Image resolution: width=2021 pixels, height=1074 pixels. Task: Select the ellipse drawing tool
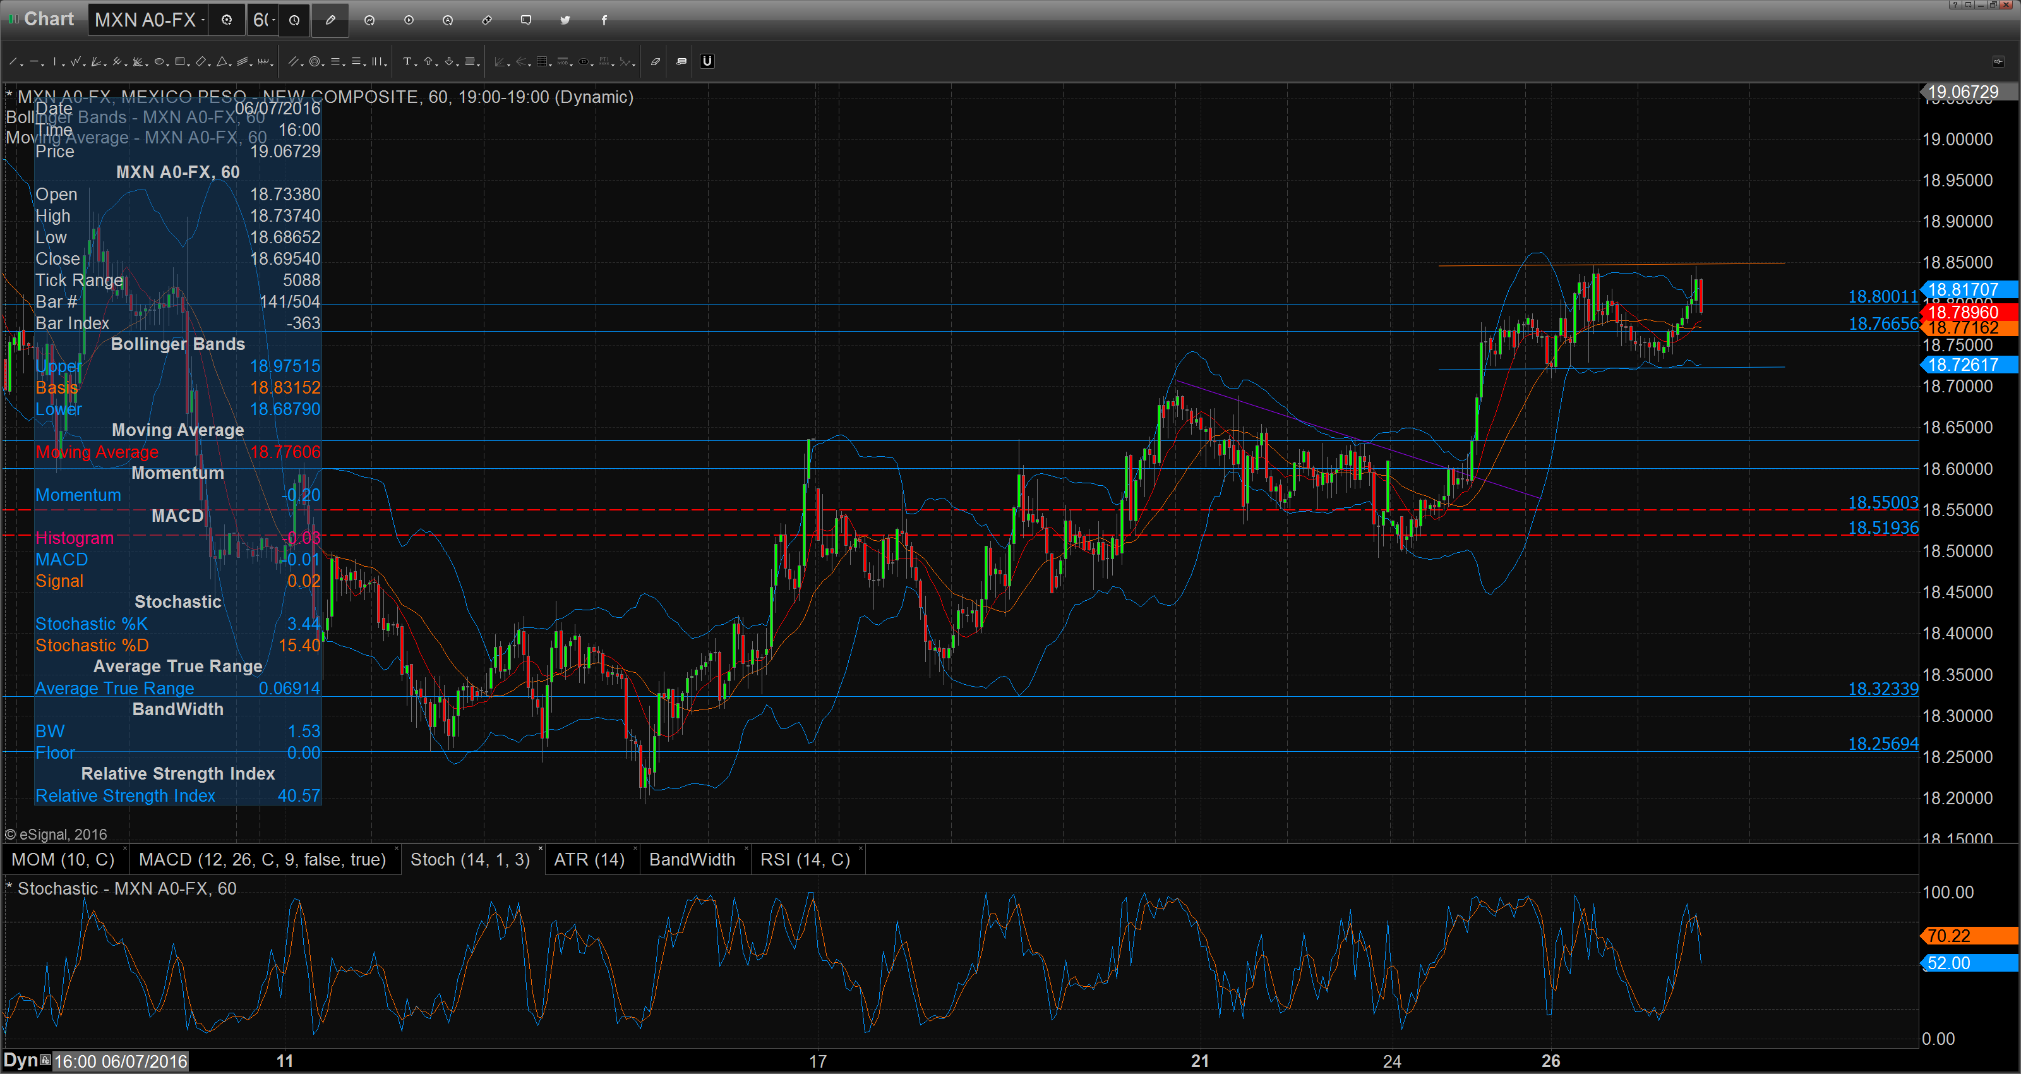(159, 61)
